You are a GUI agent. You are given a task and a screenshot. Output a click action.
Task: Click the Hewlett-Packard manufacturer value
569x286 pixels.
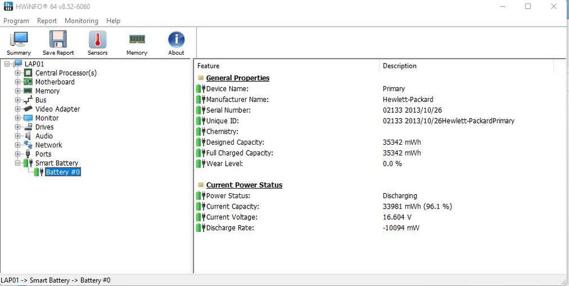coord(408,100)
